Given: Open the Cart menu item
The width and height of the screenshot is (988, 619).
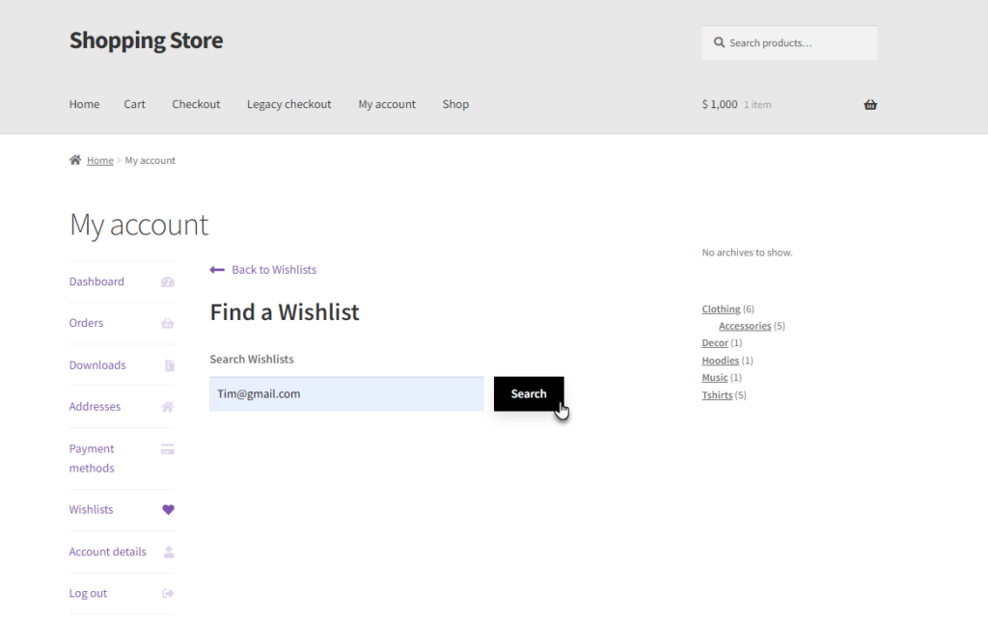Looking at the screenshot, I should pos(134,104).
